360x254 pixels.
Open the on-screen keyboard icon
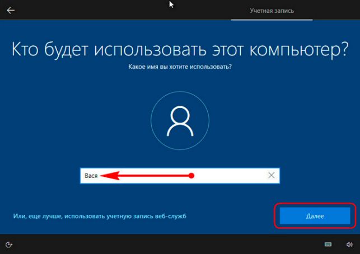328,244
